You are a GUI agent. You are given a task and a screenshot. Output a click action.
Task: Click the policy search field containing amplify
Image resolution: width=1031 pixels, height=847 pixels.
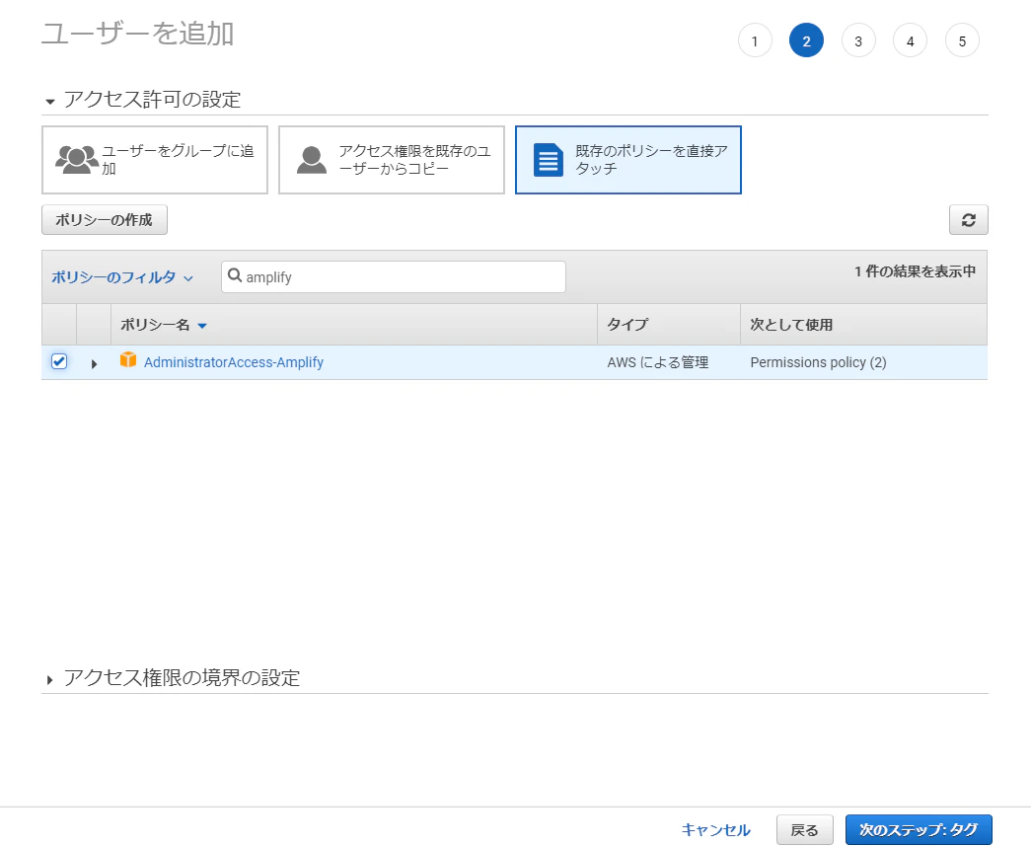pos(394,276)
